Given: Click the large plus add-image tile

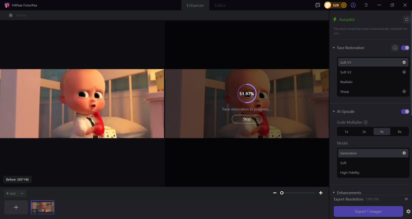Looking at the screenshot, I should [16, 207].
